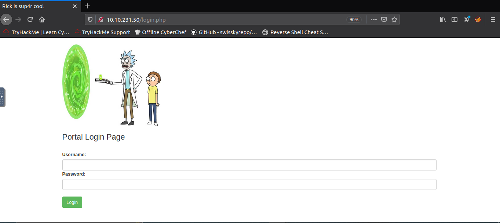The height and width of the screenshot is (223, 500).
Task: Click the green Login button
Action: click(x=72, y=202)
